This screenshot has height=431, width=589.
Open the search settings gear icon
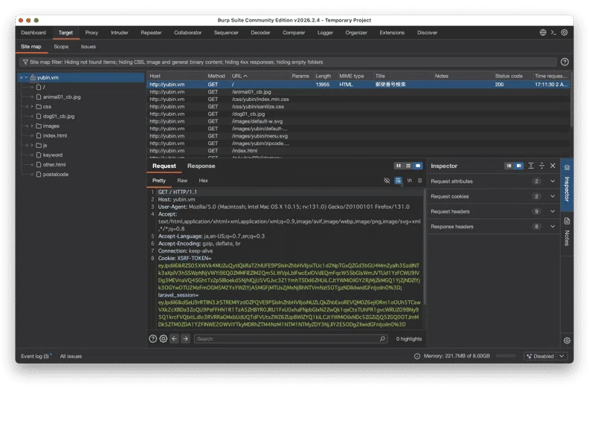[164, 339]
